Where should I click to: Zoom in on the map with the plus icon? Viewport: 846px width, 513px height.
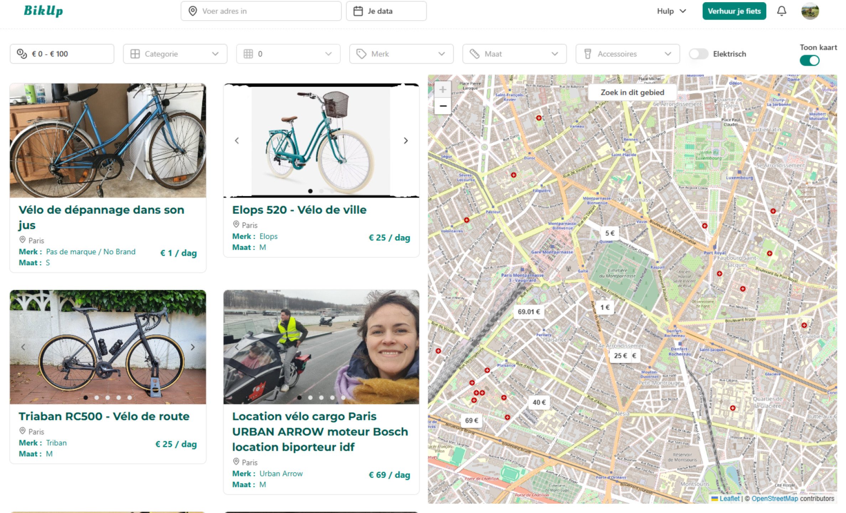(442, 89)
